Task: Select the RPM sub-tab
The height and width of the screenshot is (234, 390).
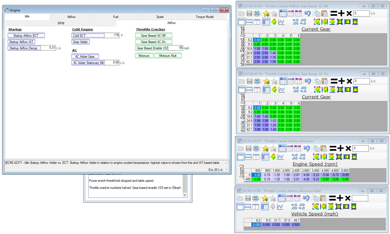Action: coord(61,23)
